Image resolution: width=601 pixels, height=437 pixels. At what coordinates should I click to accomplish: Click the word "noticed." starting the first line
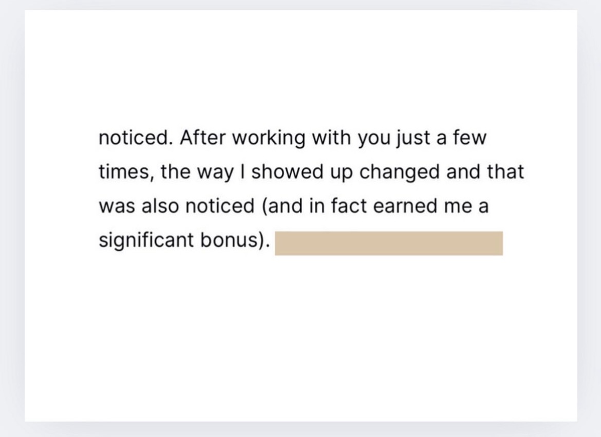[135, 138]
